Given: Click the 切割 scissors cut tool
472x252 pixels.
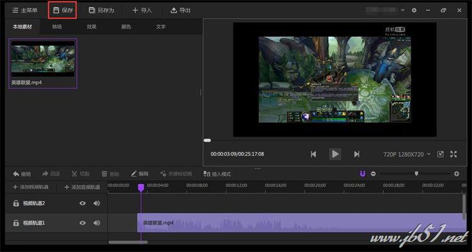Looking at the screenshot, I should tap(81, 174).
